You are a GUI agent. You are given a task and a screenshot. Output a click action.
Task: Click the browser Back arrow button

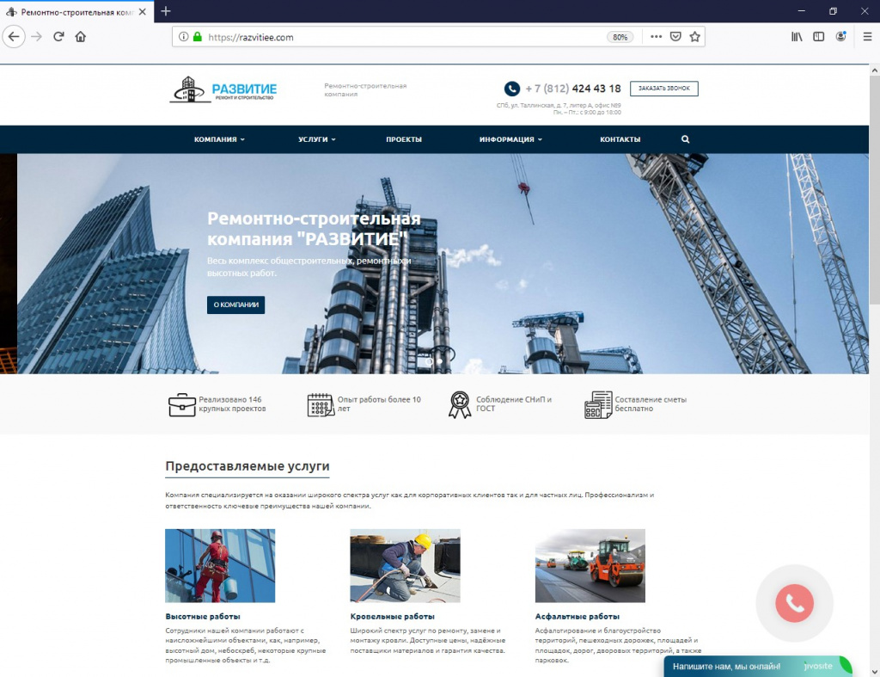14,37
